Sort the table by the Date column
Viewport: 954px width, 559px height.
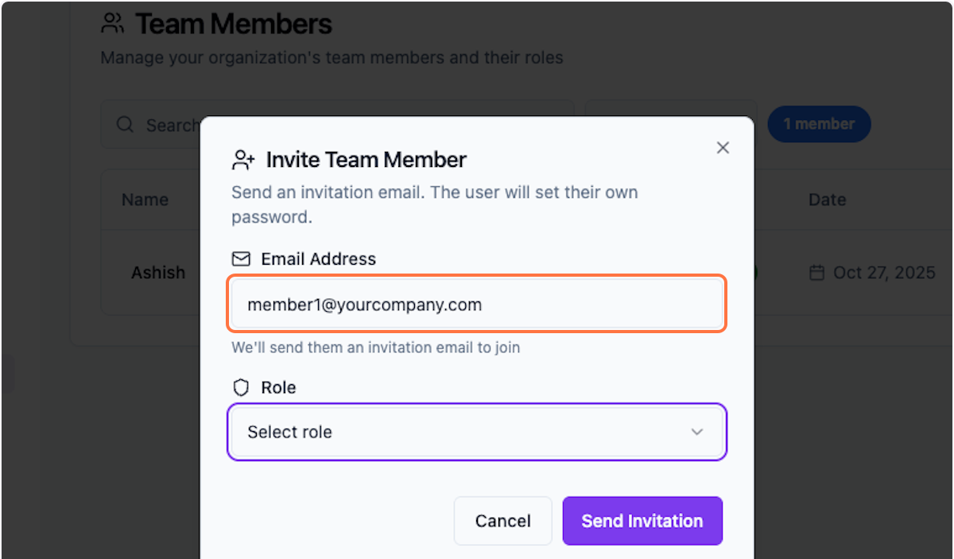(827, 200)
